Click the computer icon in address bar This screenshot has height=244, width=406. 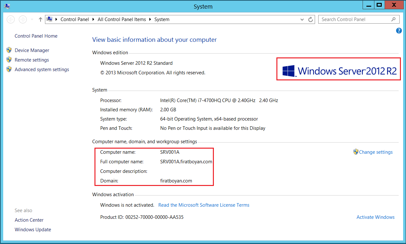[x=49, y=19]
